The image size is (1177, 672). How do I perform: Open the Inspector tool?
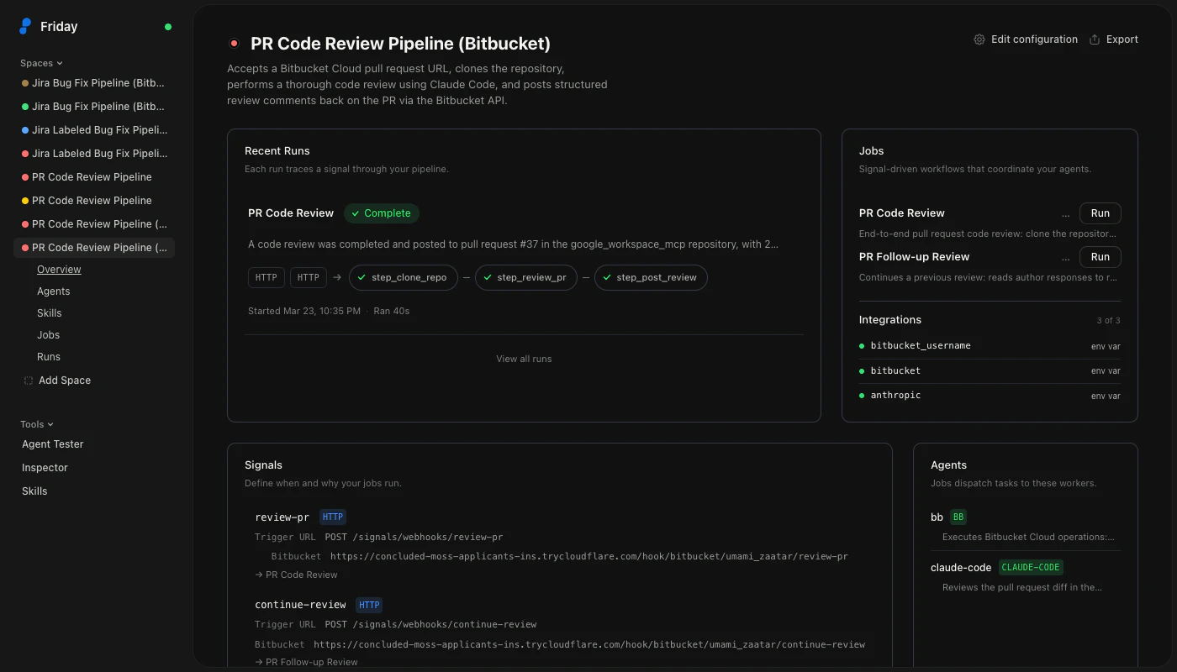point(45,468)
